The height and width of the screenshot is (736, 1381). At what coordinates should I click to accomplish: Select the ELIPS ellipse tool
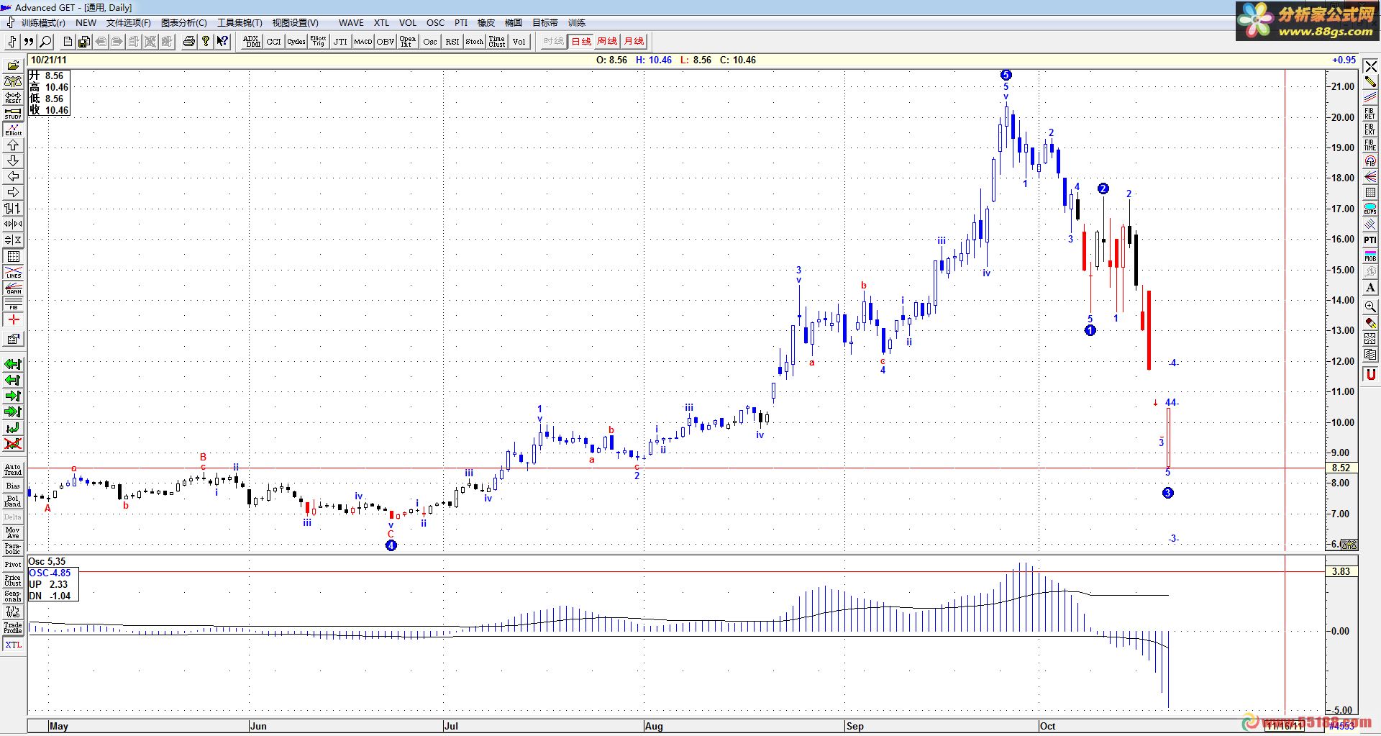tap(1370, 209)
